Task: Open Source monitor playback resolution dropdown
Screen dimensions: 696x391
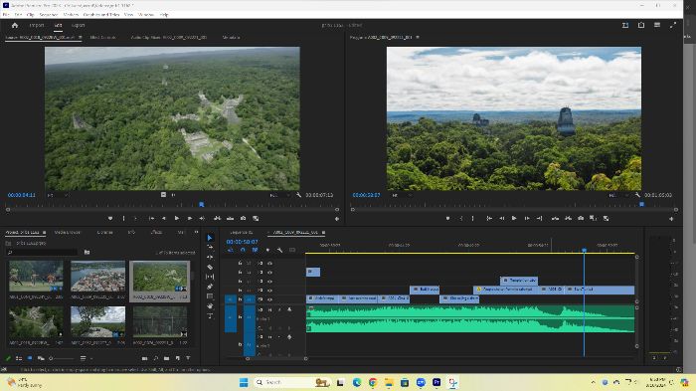Action: tap(280, 195)
